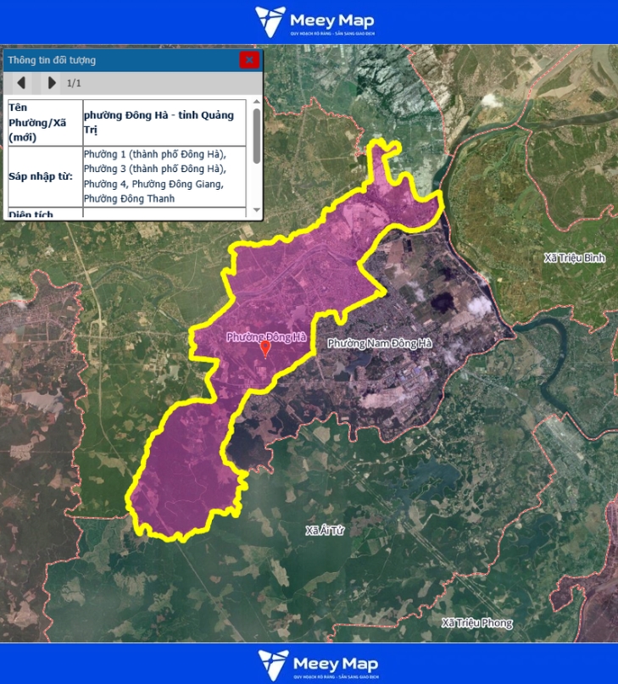Click the Meey Map logo in bottom banner

(318, 664)
